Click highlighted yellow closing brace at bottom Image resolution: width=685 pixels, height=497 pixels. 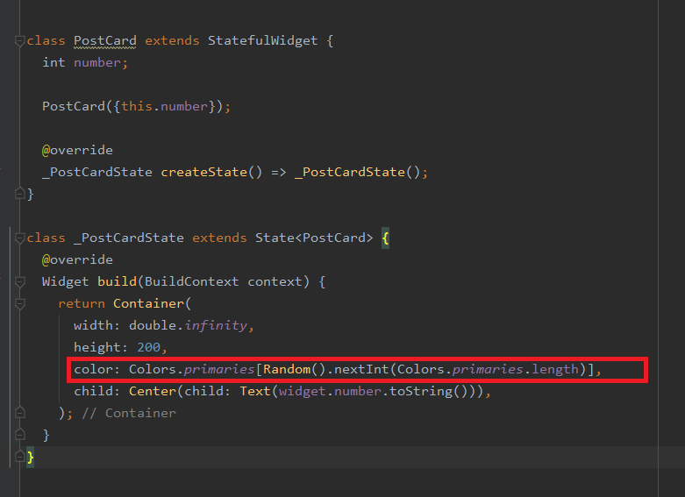coord(30,458)
